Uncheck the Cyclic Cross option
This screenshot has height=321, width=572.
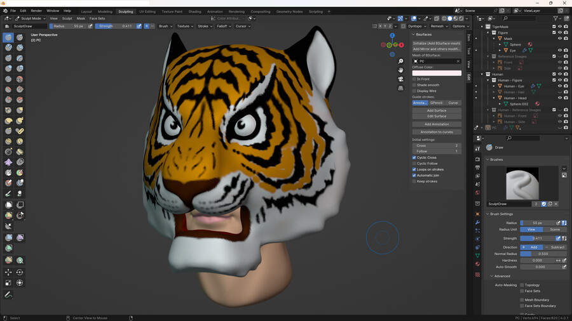(414, 157)
